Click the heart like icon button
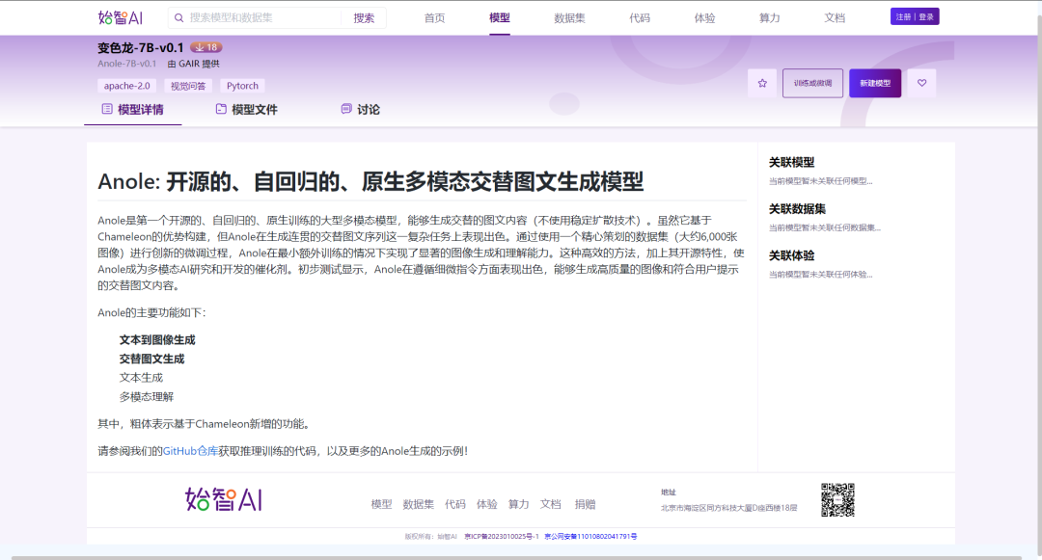Viewport: 1042px width, 560px height. pos(921,83)
